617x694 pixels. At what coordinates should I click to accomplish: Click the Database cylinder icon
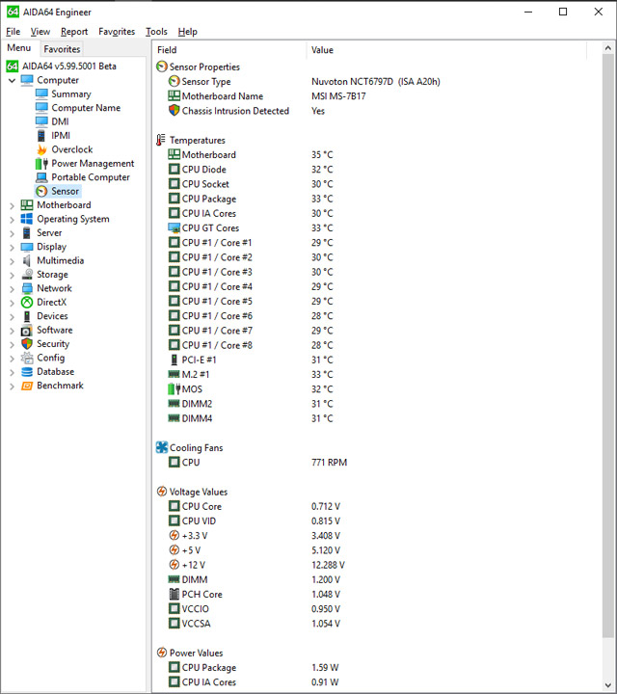tap(27, 372)
